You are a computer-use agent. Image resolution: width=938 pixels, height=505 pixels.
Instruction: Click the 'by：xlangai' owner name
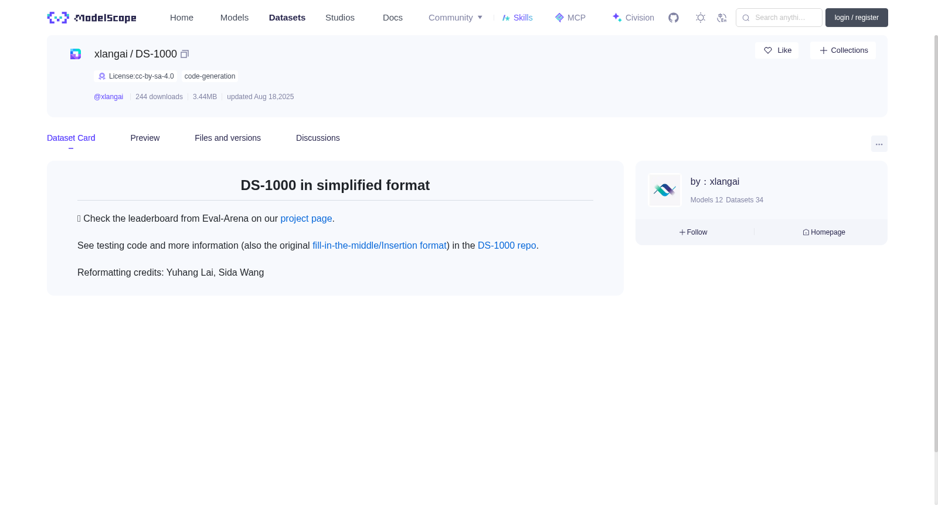pyautogui.click(x=715, y=182)
